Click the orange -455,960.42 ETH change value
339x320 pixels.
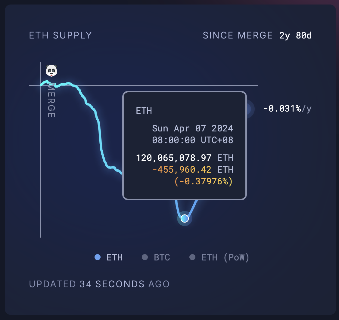193,170
